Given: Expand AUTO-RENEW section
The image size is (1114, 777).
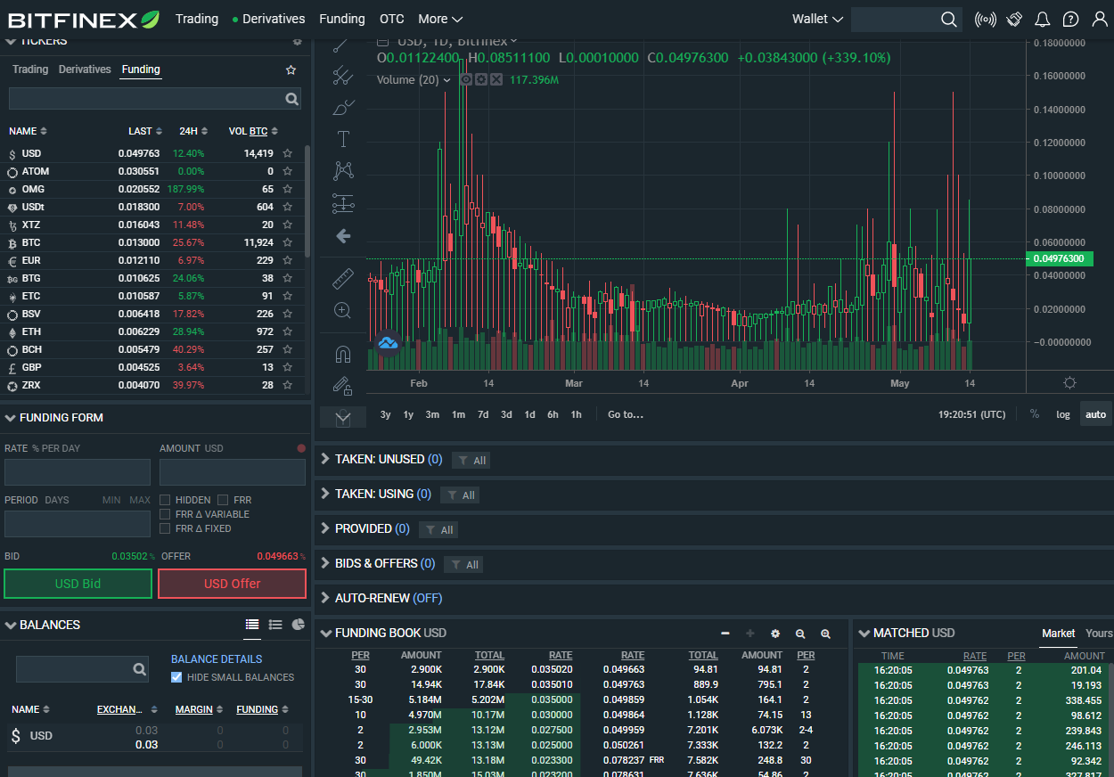Looking at the screenshot, I should pos(325,598).
